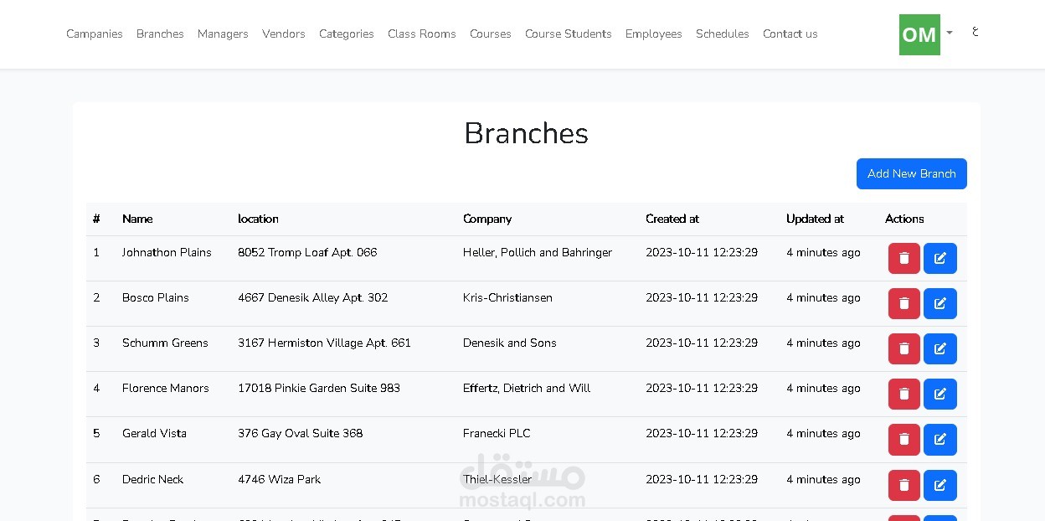Select the Dedric Neck name cell
Viewport: 1045px width, 521px height.
click(152, 479)
